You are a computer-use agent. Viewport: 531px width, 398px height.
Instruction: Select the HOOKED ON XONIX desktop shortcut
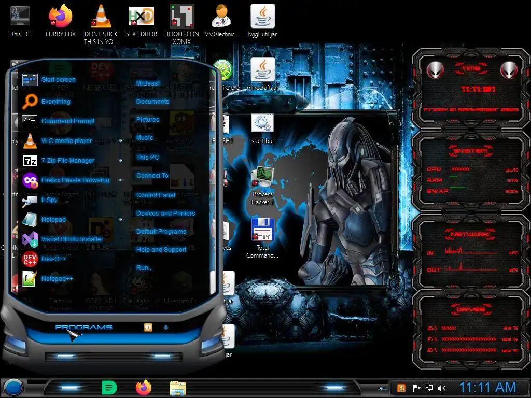tap(182, 24)
